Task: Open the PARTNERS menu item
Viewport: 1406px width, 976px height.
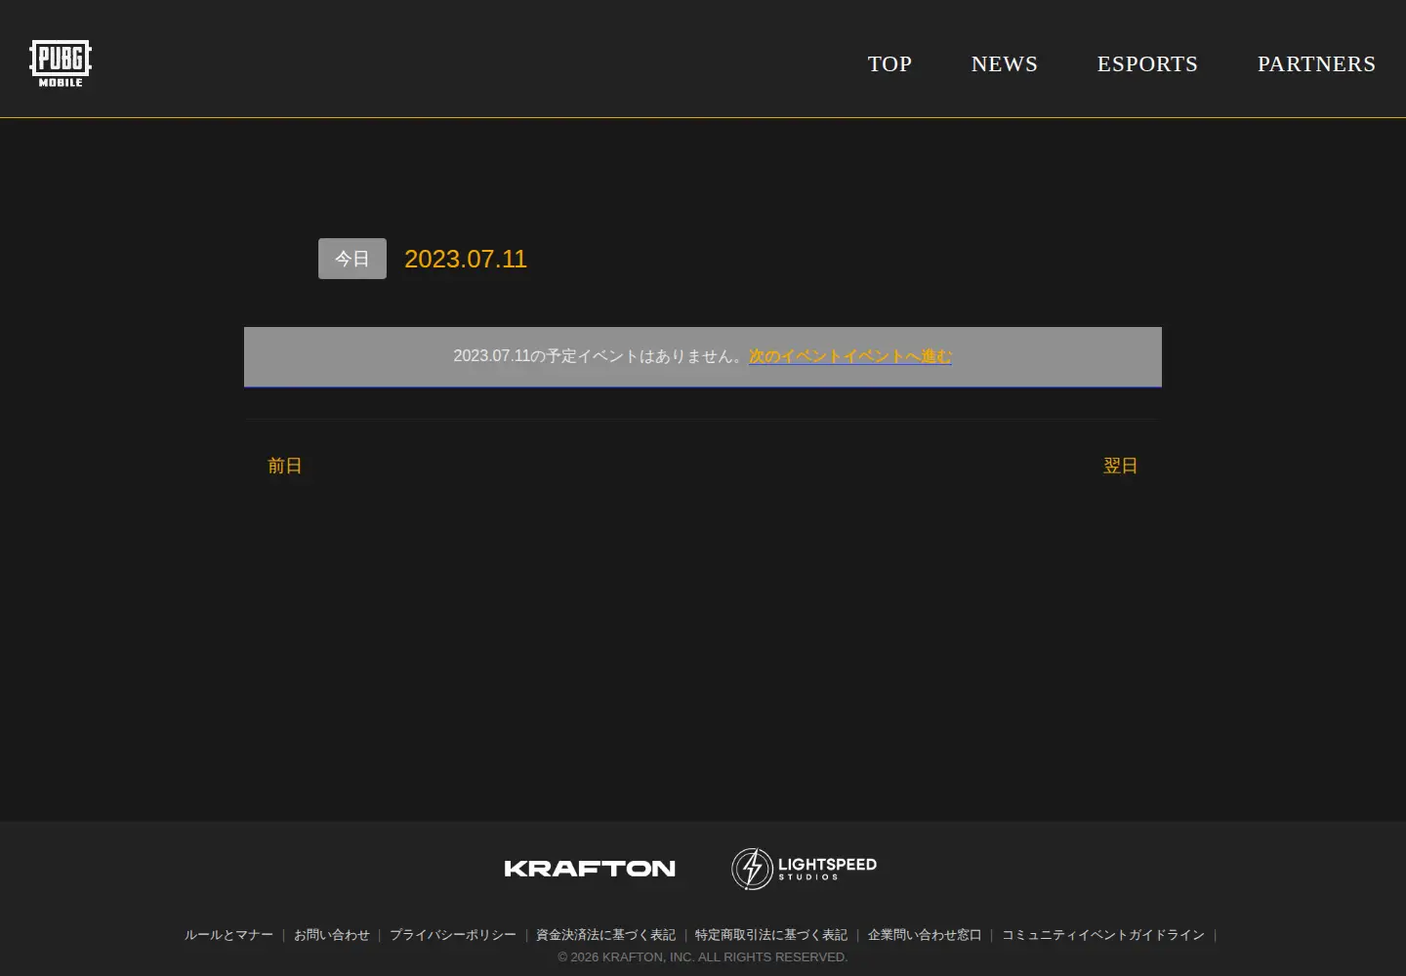Action: pos(1316,63)
